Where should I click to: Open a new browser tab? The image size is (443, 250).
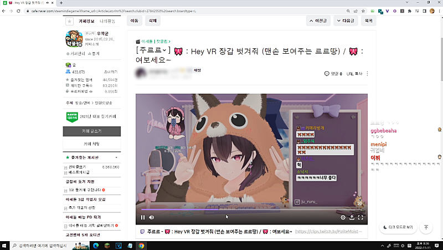click(61, 3)
